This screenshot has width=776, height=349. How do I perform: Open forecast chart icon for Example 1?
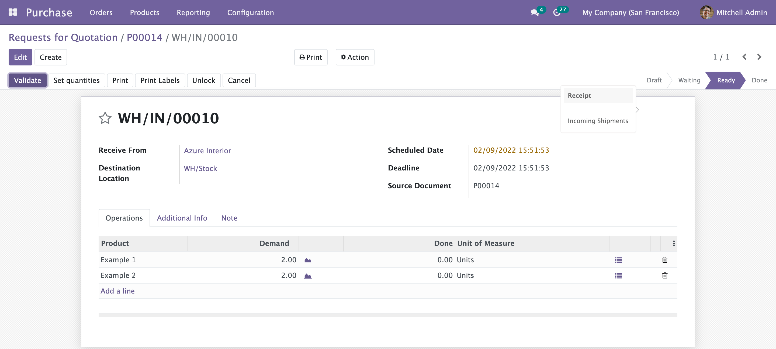[x=307, y=260]
